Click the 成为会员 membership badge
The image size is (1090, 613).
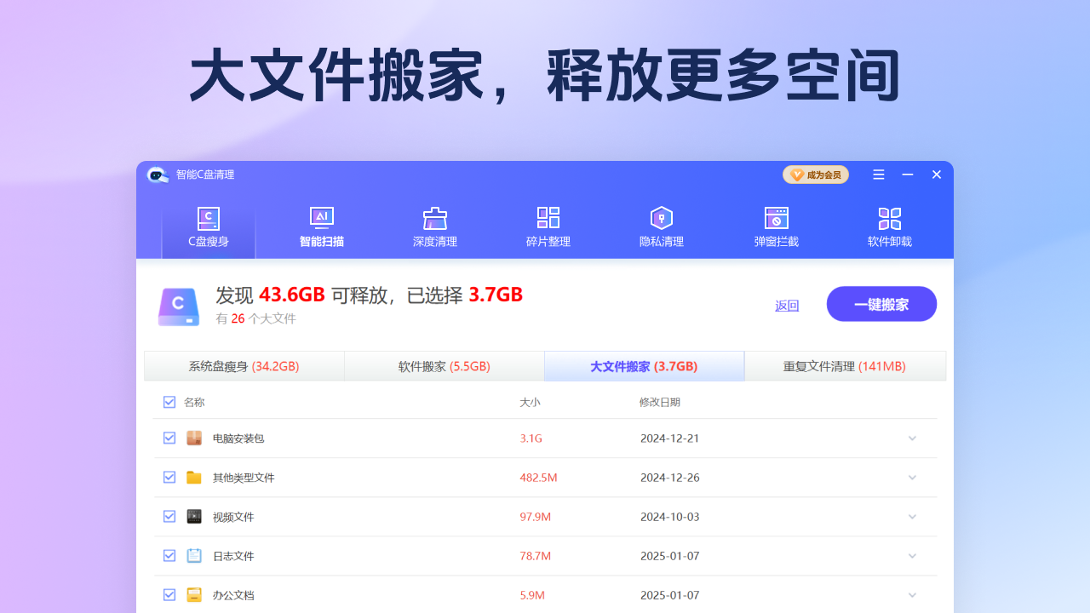click(x=815, y=174)
